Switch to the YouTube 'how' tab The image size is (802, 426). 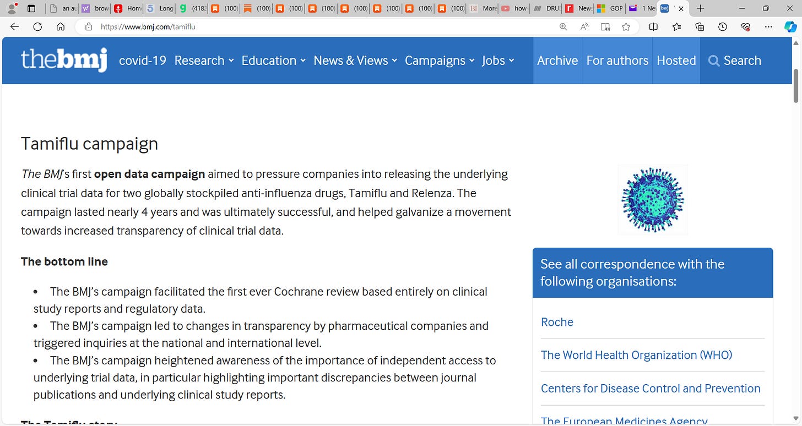click(513, 8)
